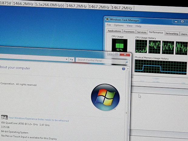The image size is (188, 141).
Task: Click the Windows logo image in System window
Action: (105, 97)
